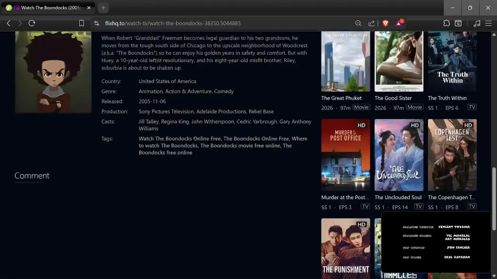Viewport: 497px width, 279px height.
Task: Open The Punishment poster
Action: click(346, 248)
